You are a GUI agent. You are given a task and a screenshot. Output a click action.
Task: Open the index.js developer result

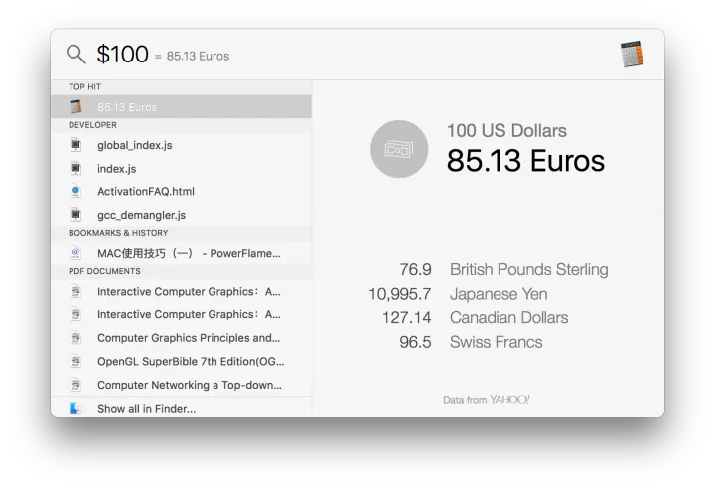point(117,169)
